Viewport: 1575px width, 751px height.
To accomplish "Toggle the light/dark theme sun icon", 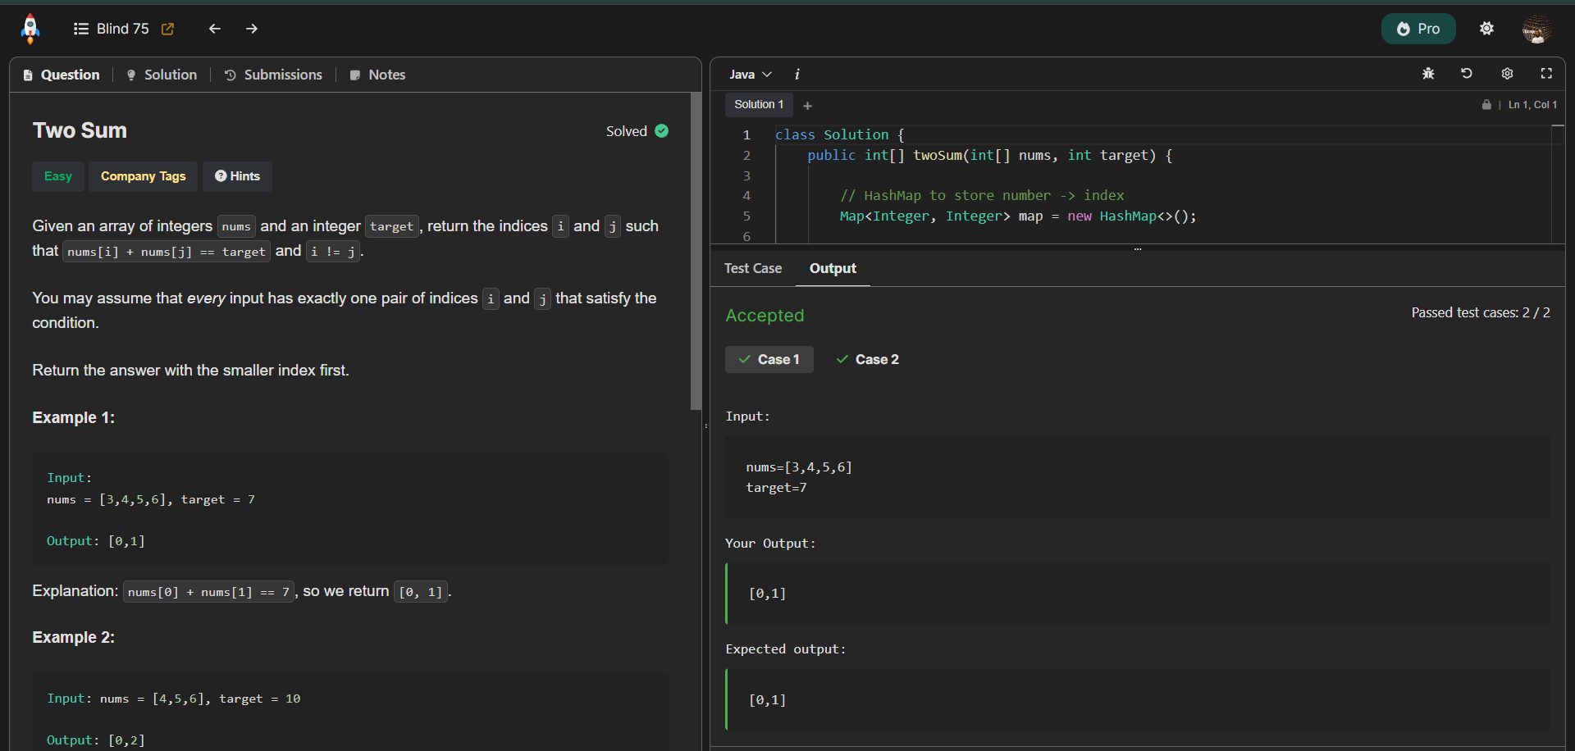I will [x=1486, y=29].
